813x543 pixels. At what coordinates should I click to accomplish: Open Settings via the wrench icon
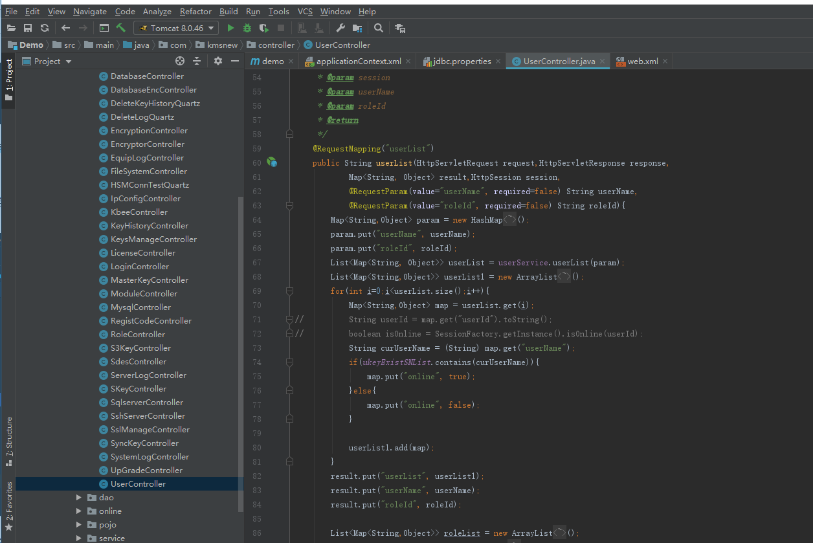click(340, 28)
